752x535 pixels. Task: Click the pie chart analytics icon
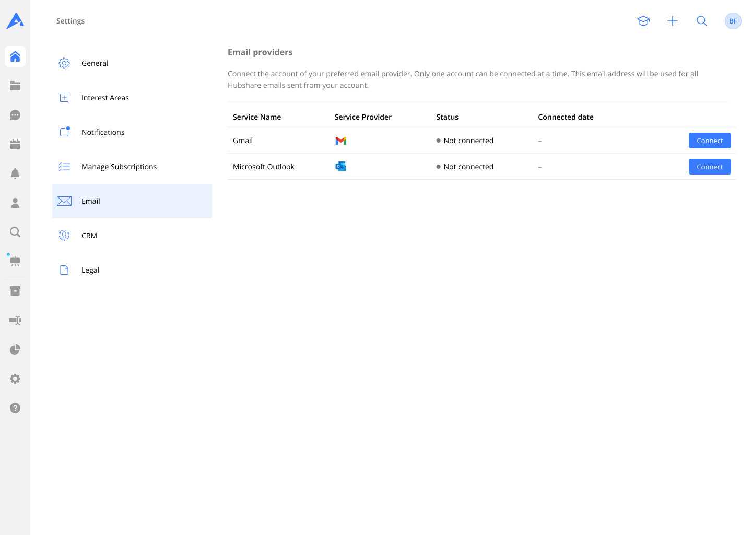(x=15, y=350)
